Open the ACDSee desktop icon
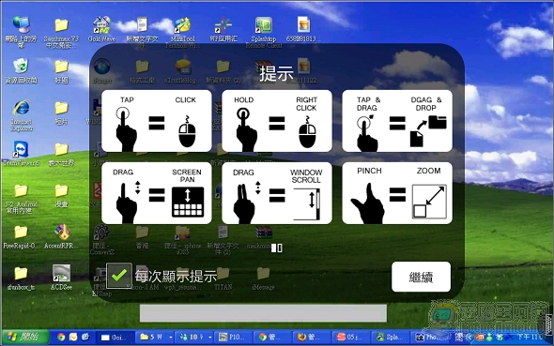 61,278
